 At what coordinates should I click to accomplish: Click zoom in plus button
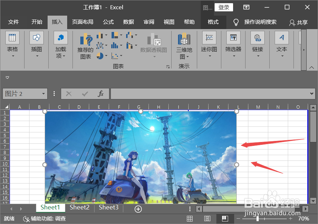(290, 219)
